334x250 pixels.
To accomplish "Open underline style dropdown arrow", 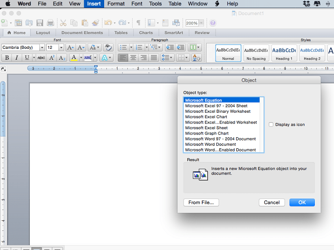I will [34, 58].
